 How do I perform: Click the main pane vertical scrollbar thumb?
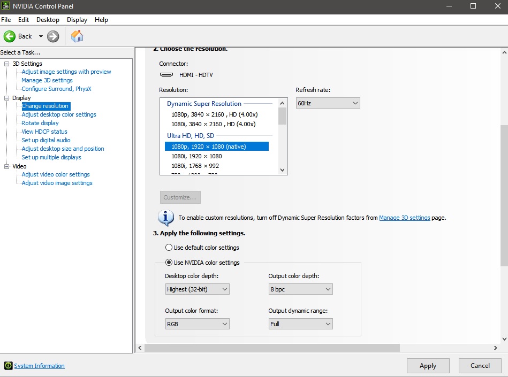coord(504,195)
